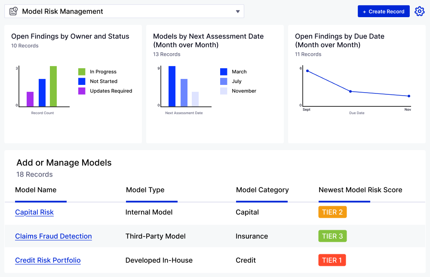Click the green In Progress bar in chart

(53, 86)
